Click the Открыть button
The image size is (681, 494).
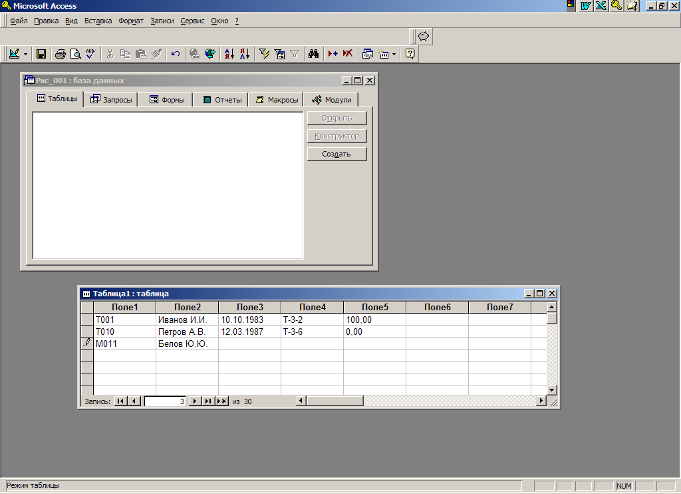pyautogui.click(x=337, y=118)
